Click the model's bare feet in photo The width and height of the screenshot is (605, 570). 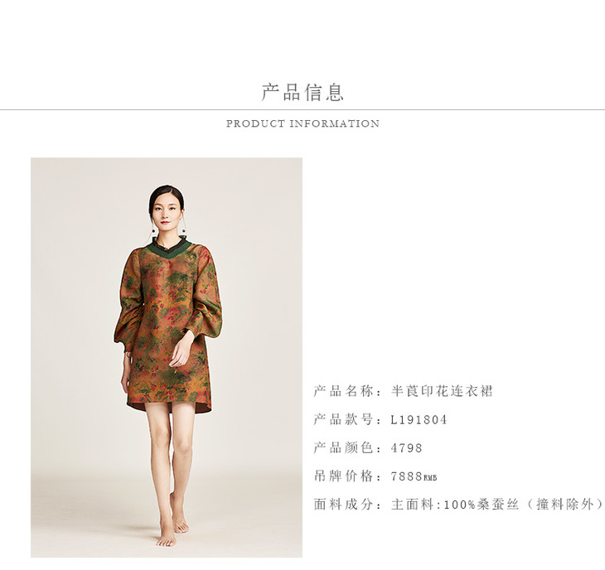(173, 531)
